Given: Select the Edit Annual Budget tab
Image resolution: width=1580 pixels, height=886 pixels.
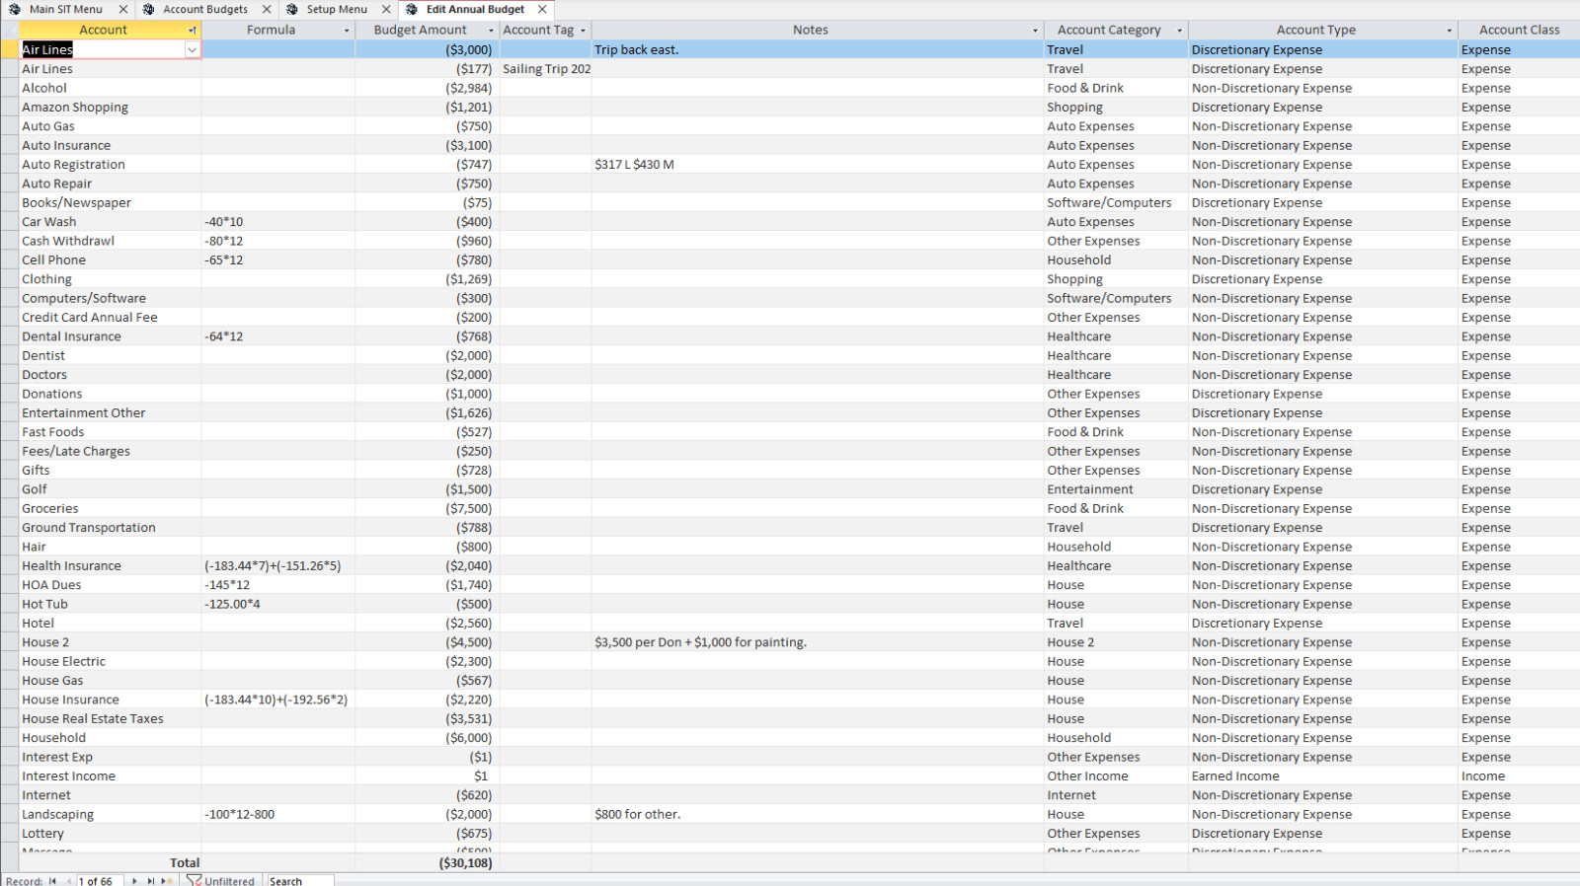Looking at the screenshot, I should point(475,9).
